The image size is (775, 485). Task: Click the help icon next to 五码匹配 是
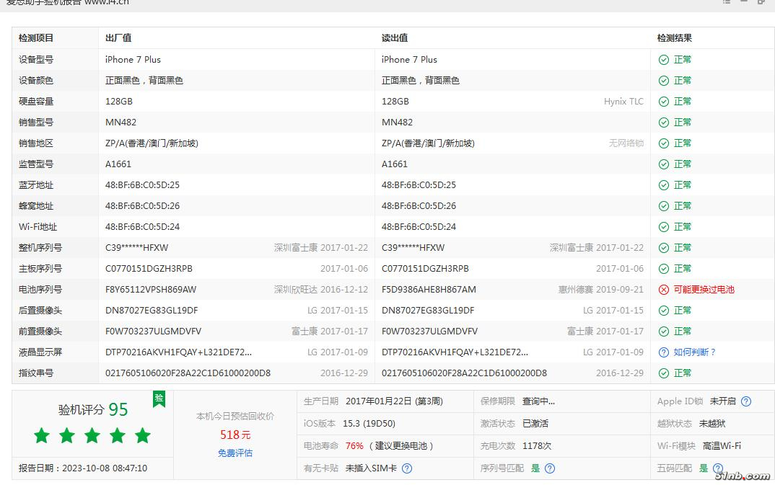tap(718, 468)
